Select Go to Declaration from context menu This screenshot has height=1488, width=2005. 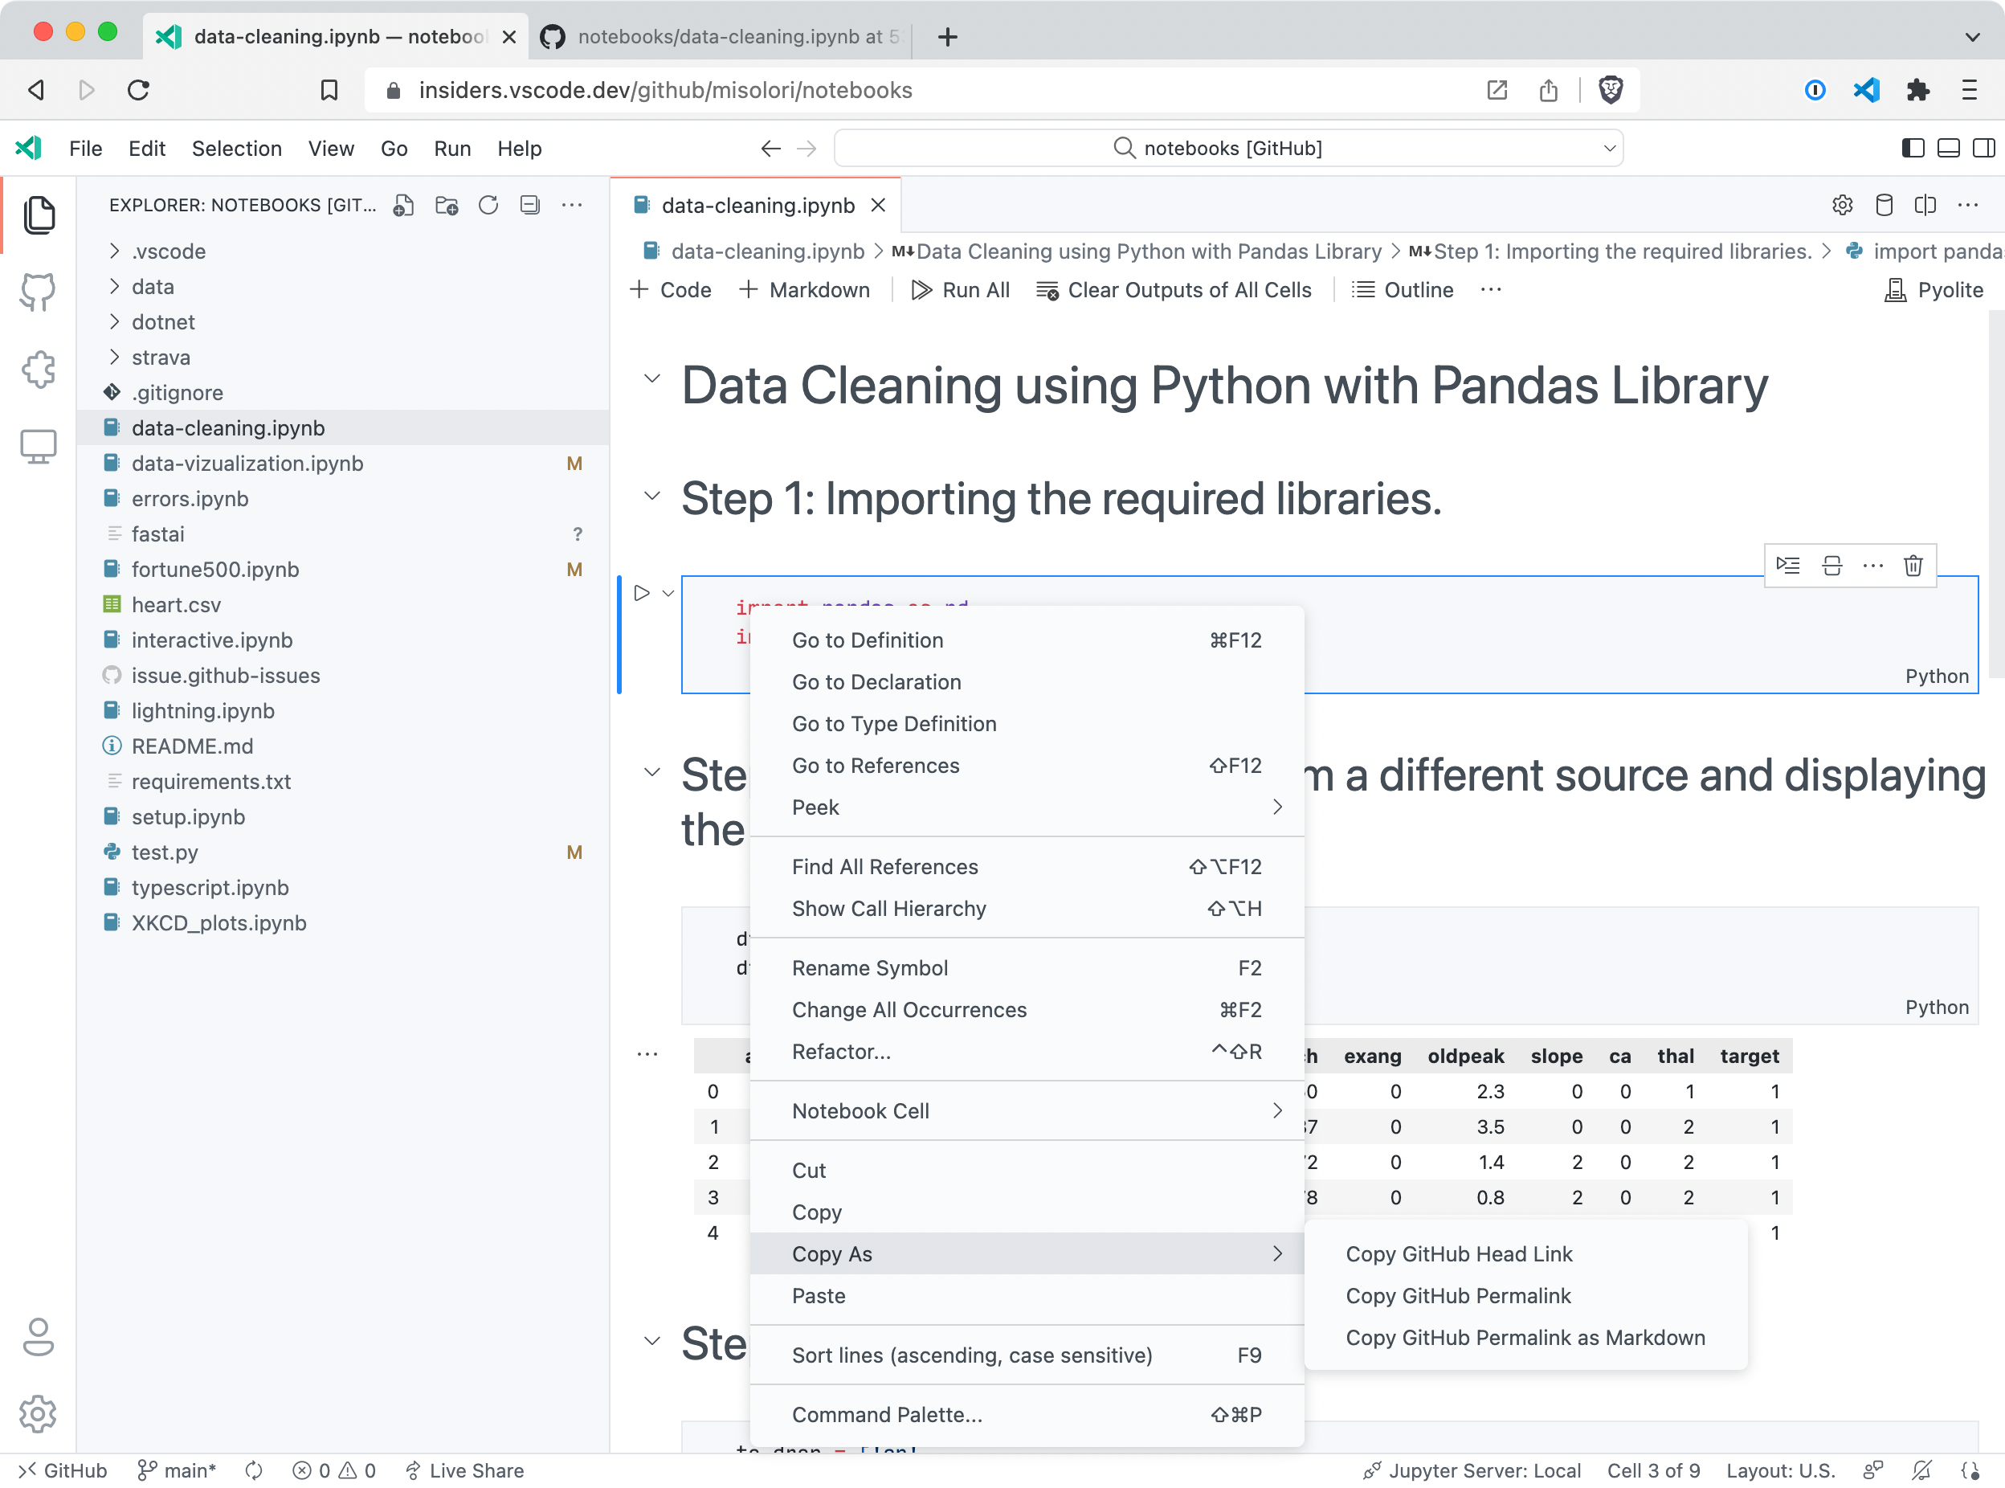(x=876, y=682)
